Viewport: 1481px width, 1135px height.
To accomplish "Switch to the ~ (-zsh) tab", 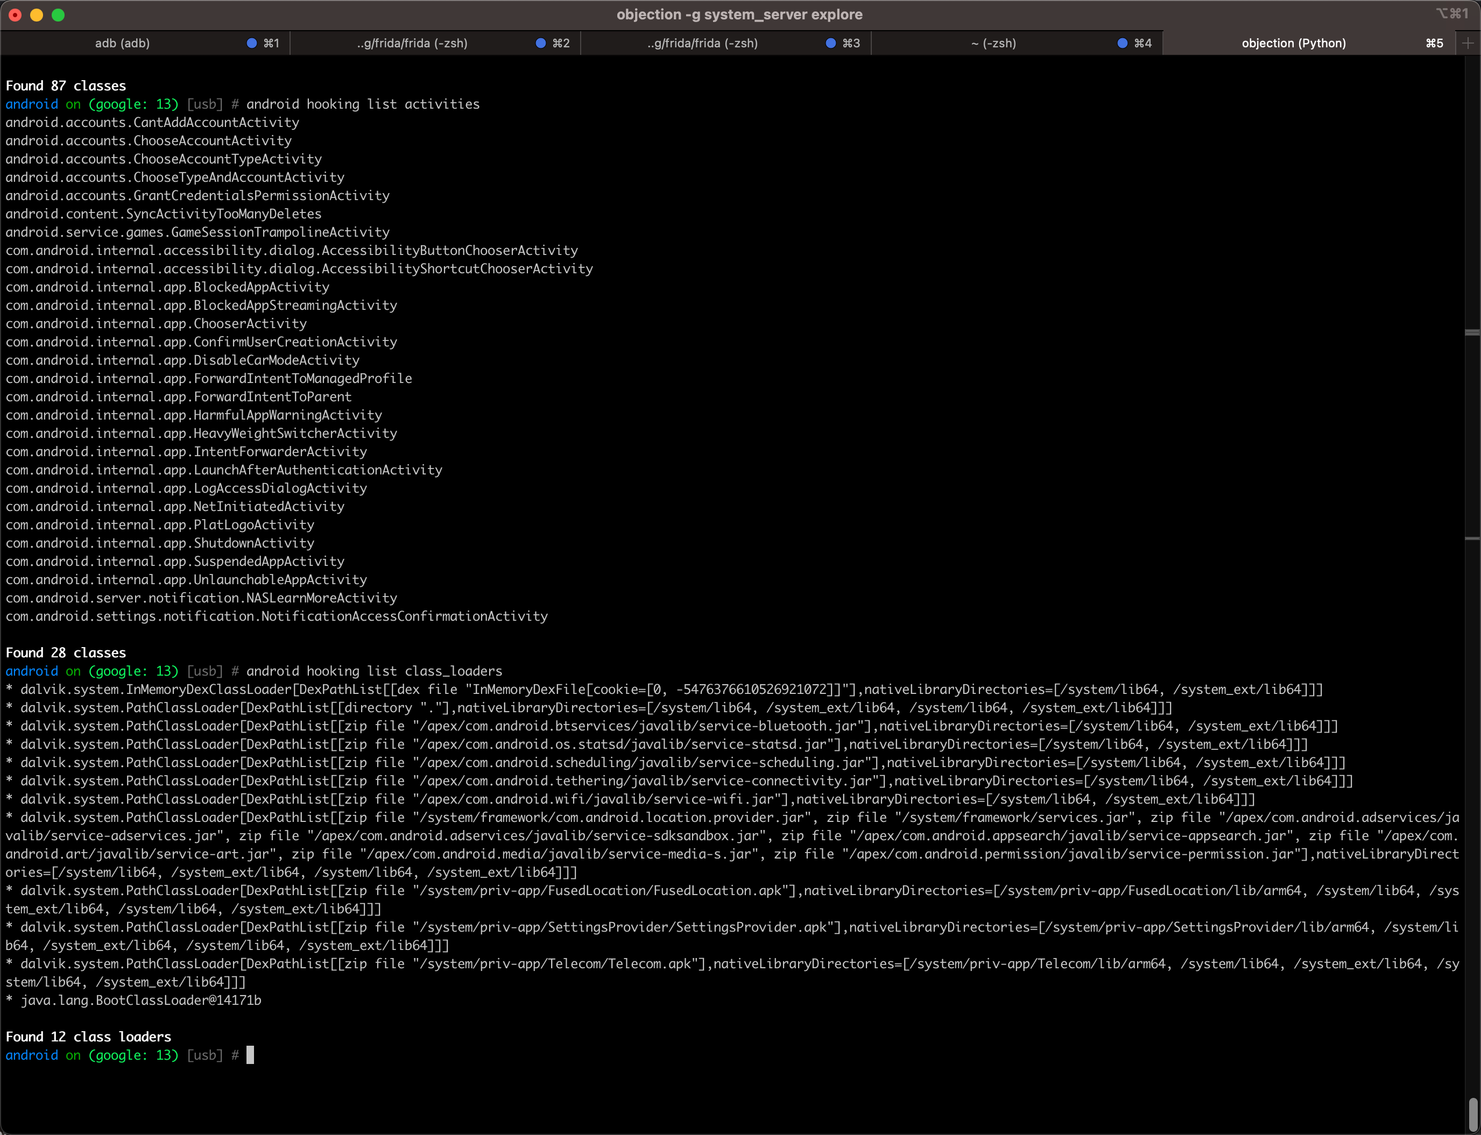I will click(x=1017, y=43).
